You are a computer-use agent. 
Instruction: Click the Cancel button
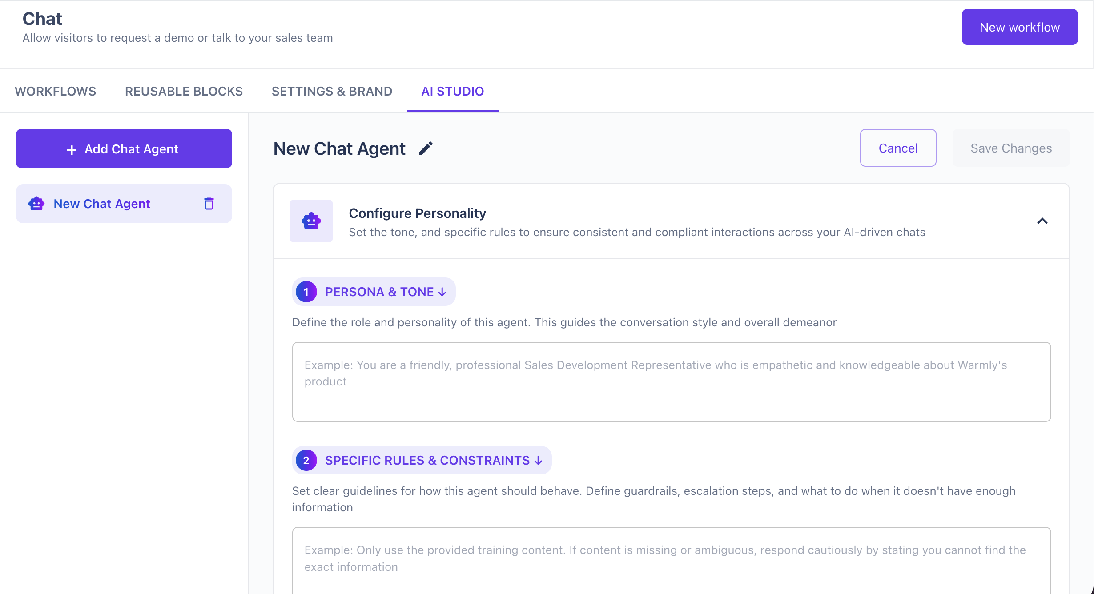tap(898, 148)
